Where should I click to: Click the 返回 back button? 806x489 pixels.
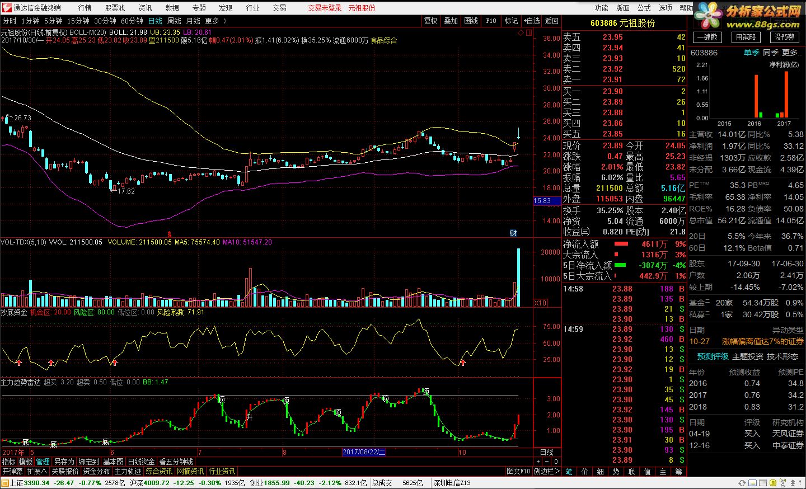click(552, 21)
